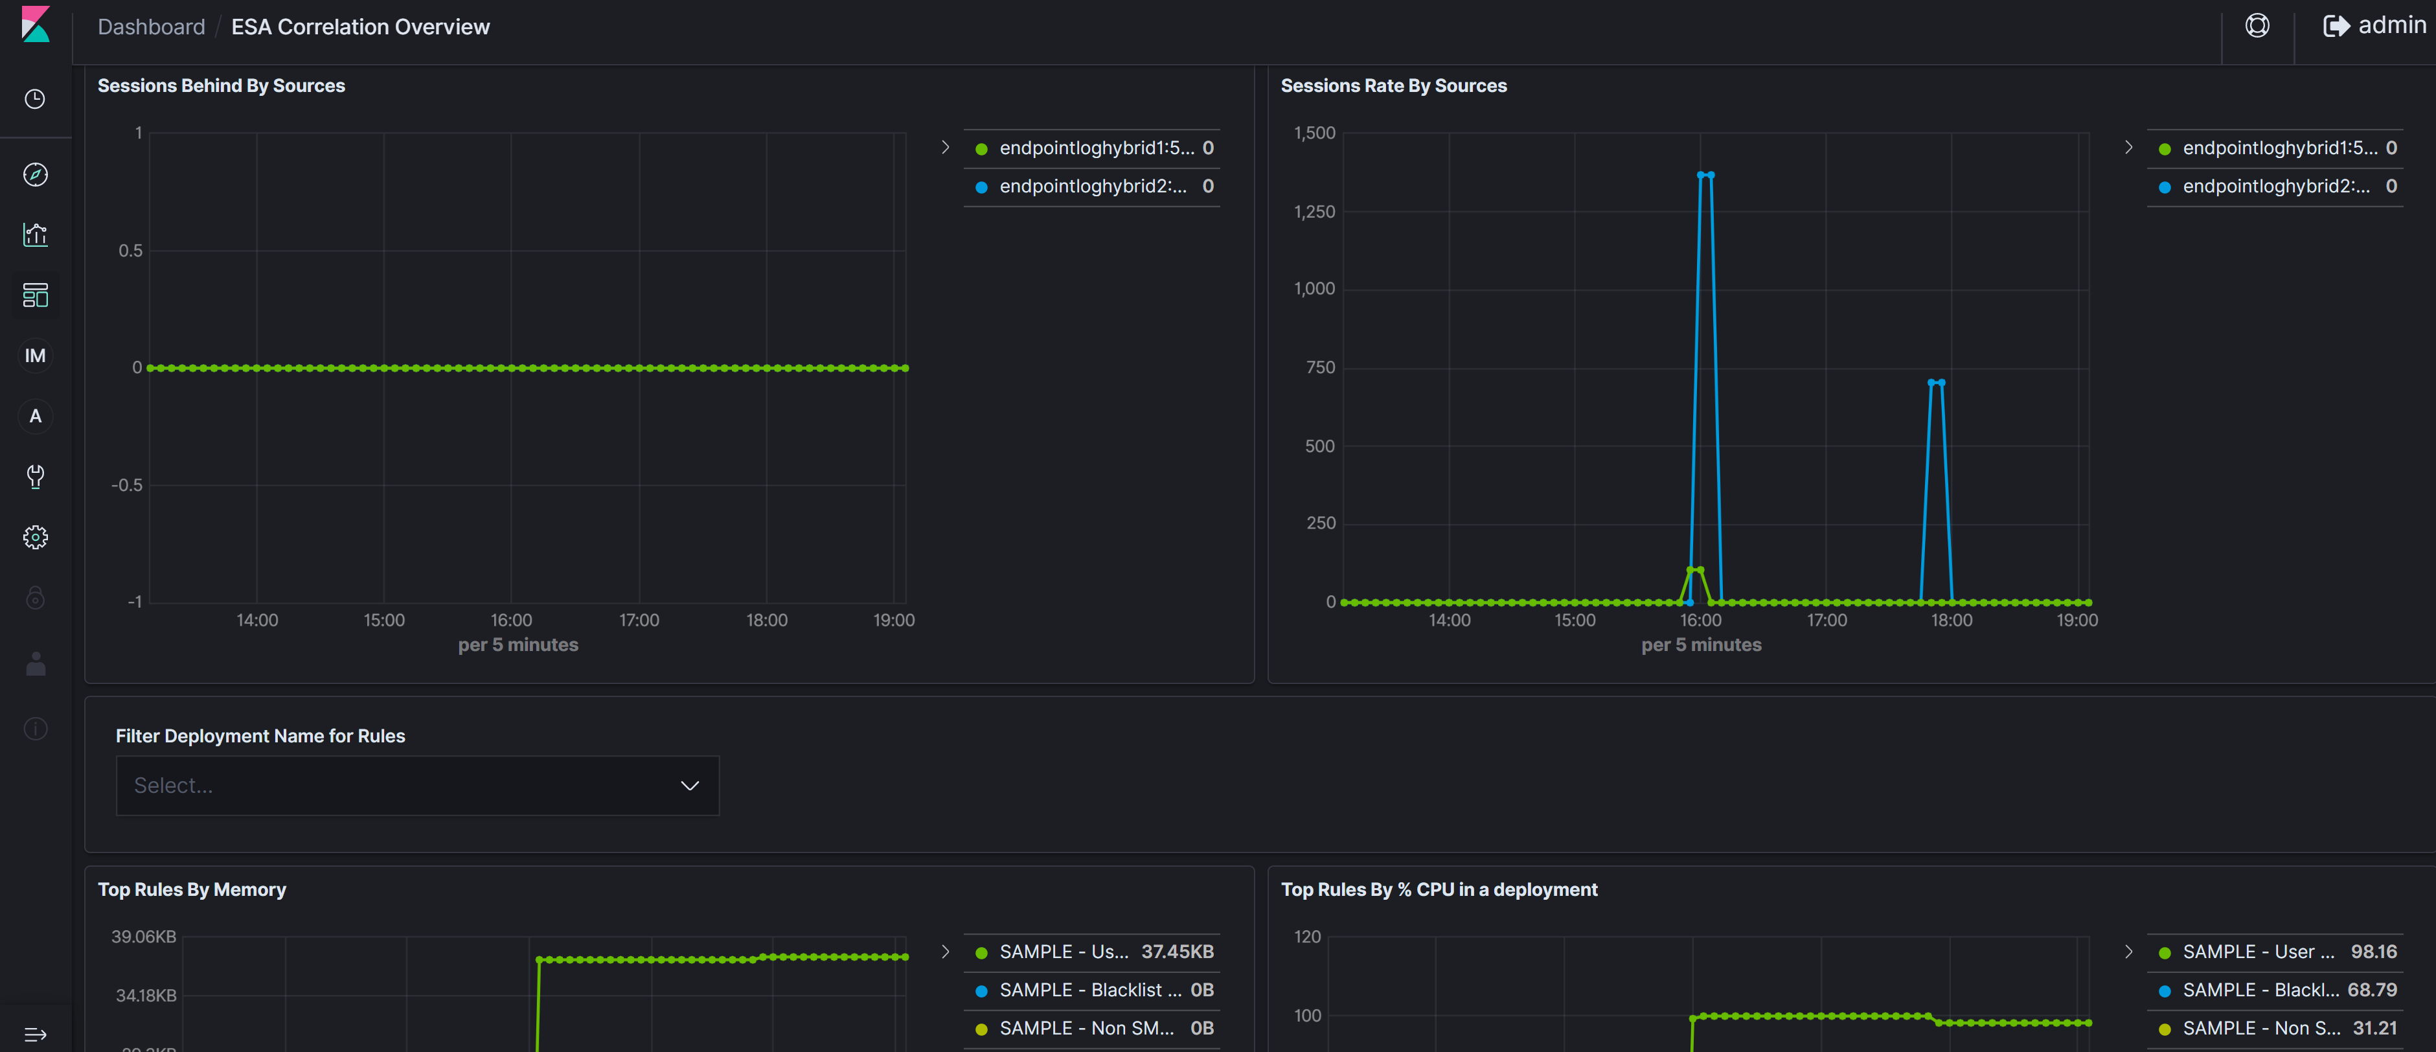Viewport: 2436px width, 1052px height.
Task: Collapse Sessions Behind By Sources legend chevron
Action: pos(945,148)
